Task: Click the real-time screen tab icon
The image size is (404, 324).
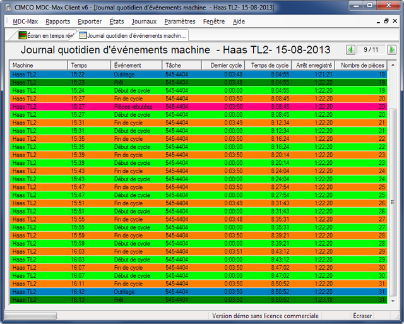Action: point(23,35)
